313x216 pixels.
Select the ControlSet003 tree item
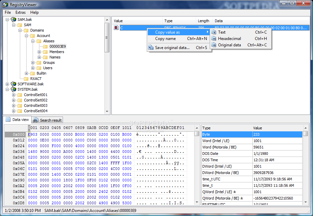pyautogui.click(x=36, y=105)
